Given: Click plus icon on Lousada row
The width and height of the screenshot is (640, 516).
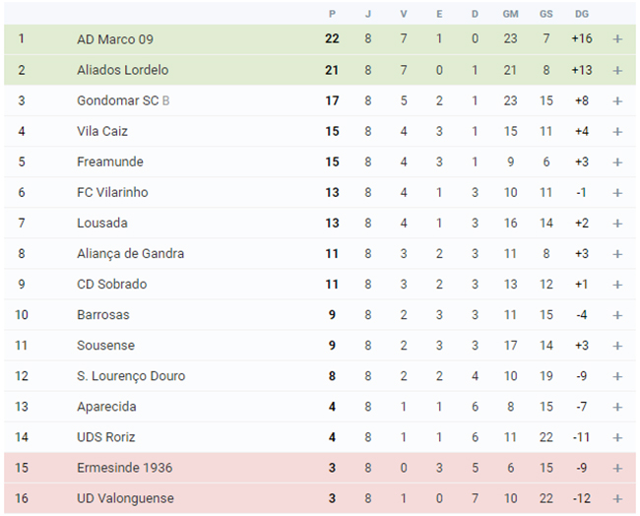Looking at the screenshot, I should 617,224.
